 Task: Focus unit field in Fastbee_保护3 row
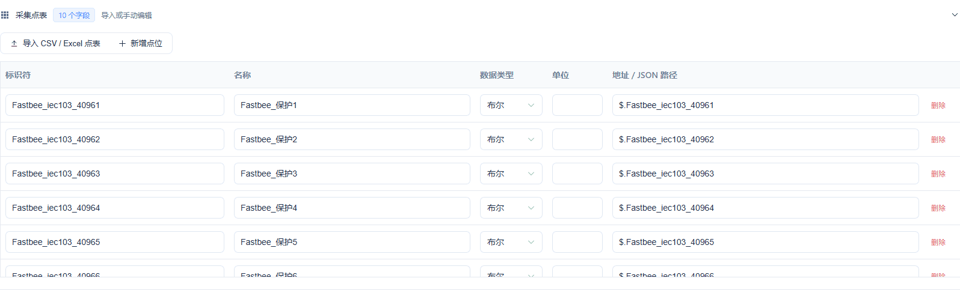tap(577, 174)
